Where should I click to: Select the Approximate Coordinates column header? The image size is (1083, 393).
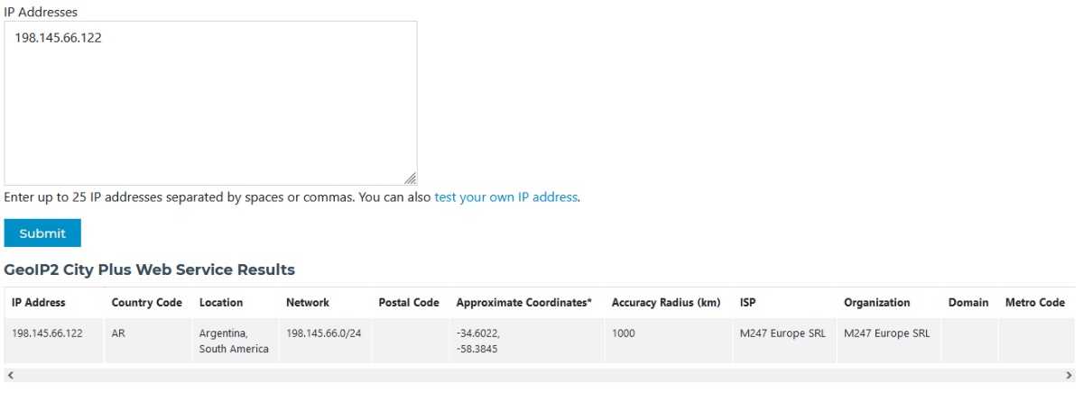[523, 303]
